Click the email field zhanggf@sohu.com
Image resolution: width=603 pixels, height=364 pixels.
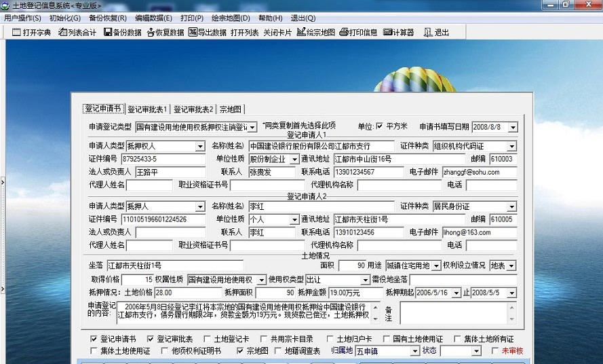[x=480, y=172]
